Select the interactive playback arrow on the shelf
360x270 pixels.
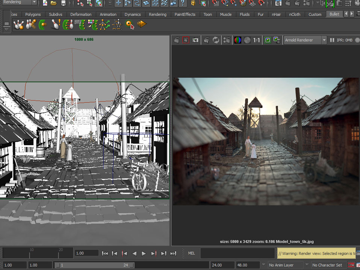click(x=142, y=24)
